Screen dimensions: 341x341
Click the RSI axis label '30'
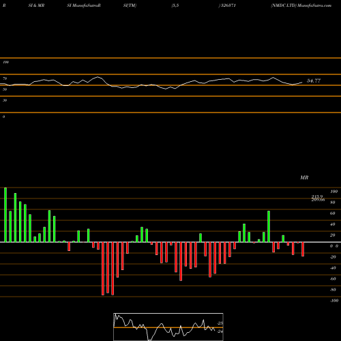click(x=5, y=100)
